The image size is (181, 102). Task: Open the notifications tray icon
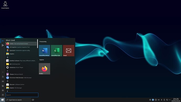click(150, 100)
